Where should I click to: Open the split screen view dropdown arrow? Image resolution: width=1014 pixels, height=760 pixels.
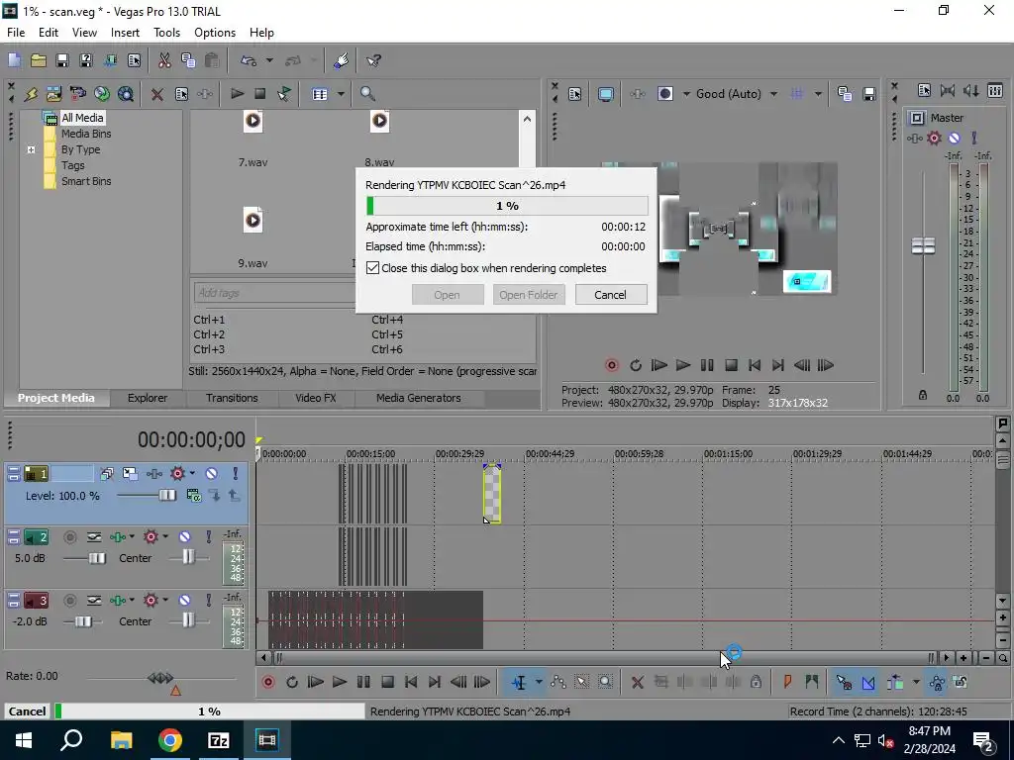click(x=687, y=94)
